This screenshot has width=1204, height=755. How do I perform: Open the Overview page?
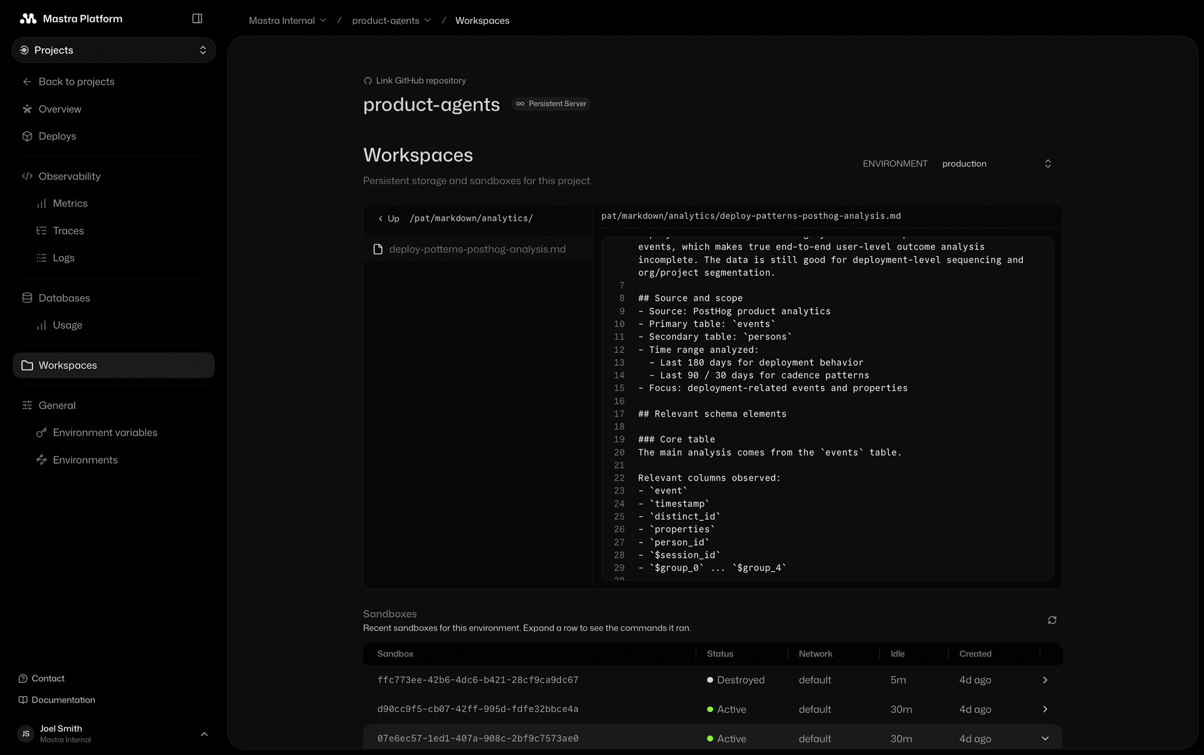coord(60,109)
